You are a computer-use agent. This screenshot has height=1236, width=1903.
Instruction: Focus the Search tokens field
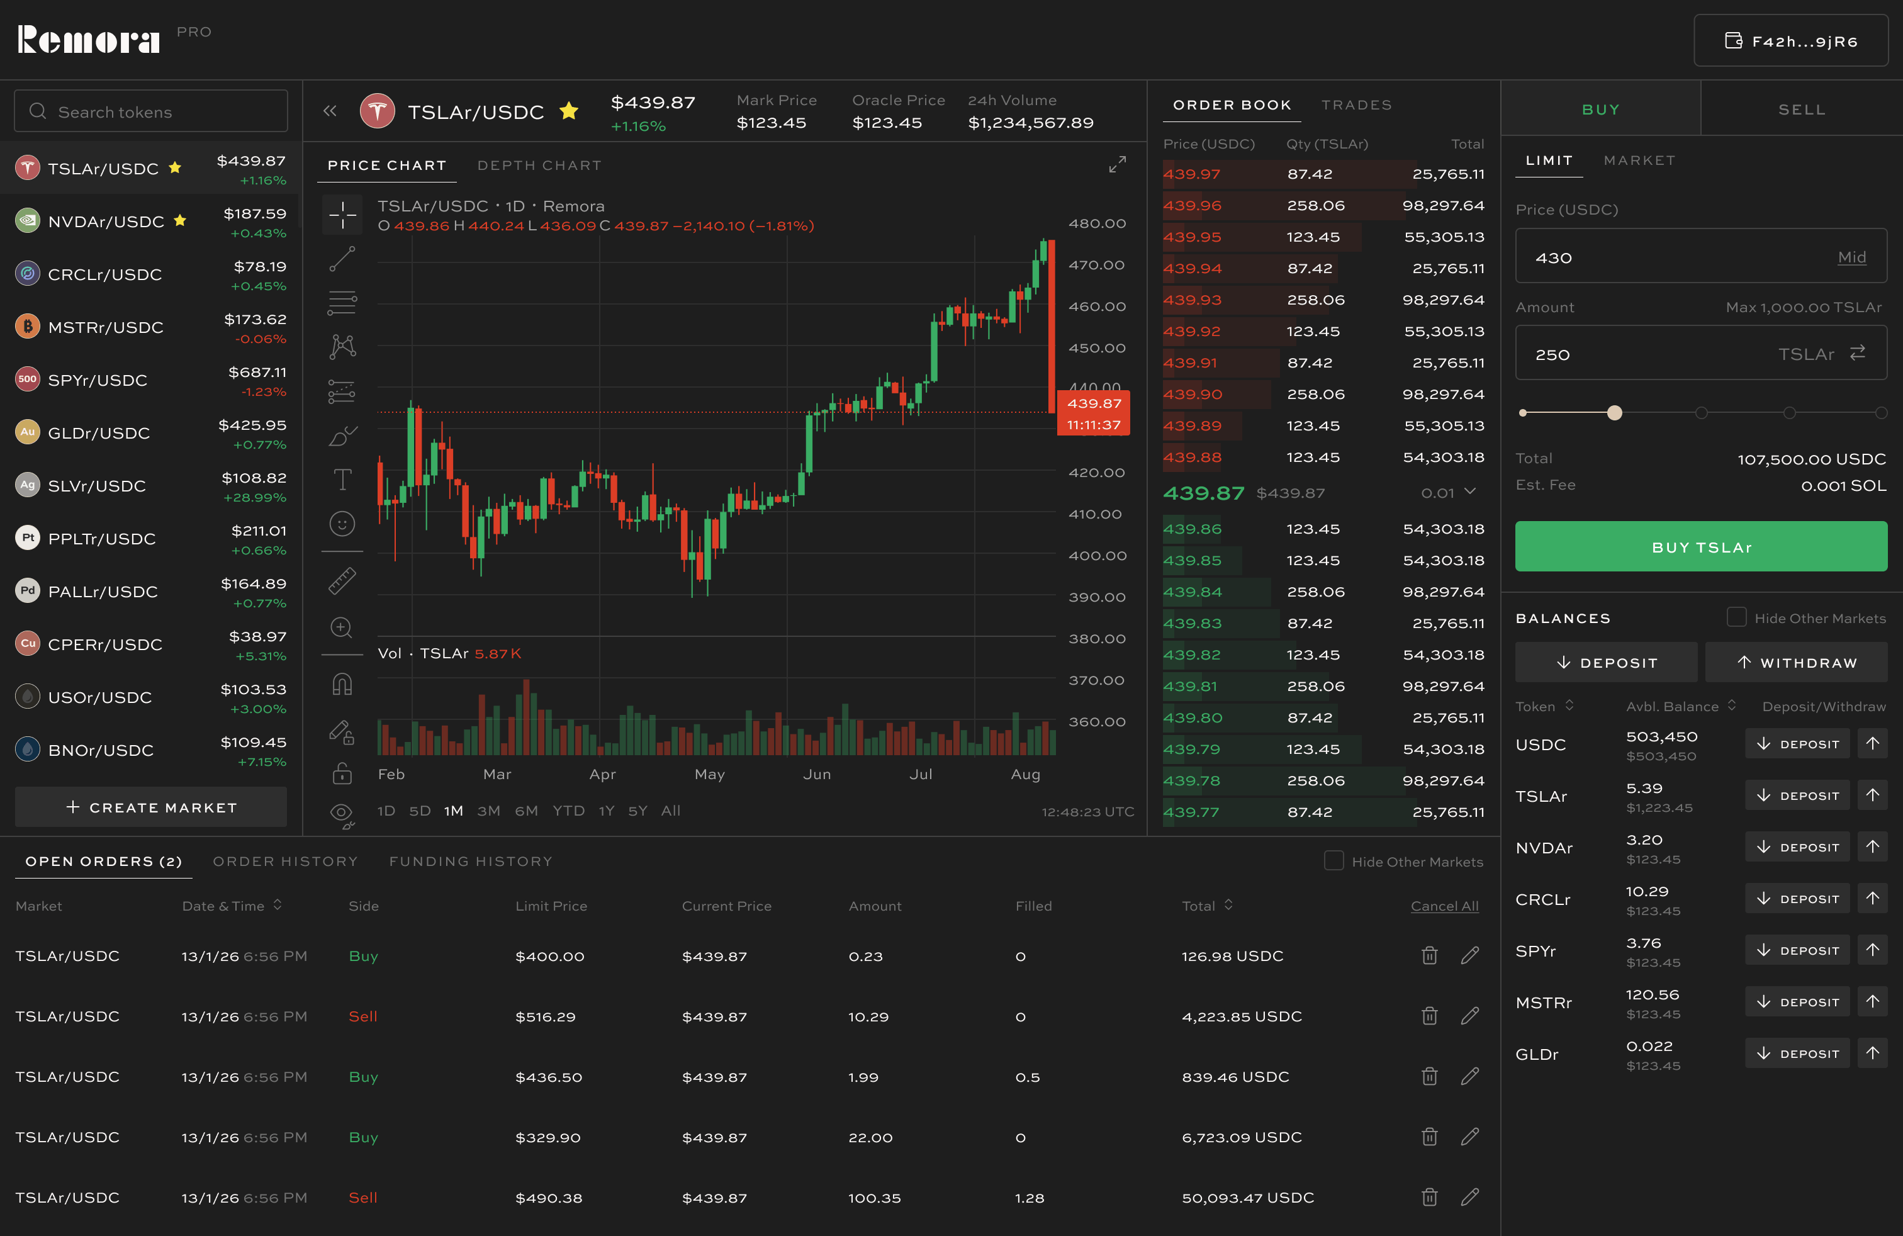tap(151, 112)
